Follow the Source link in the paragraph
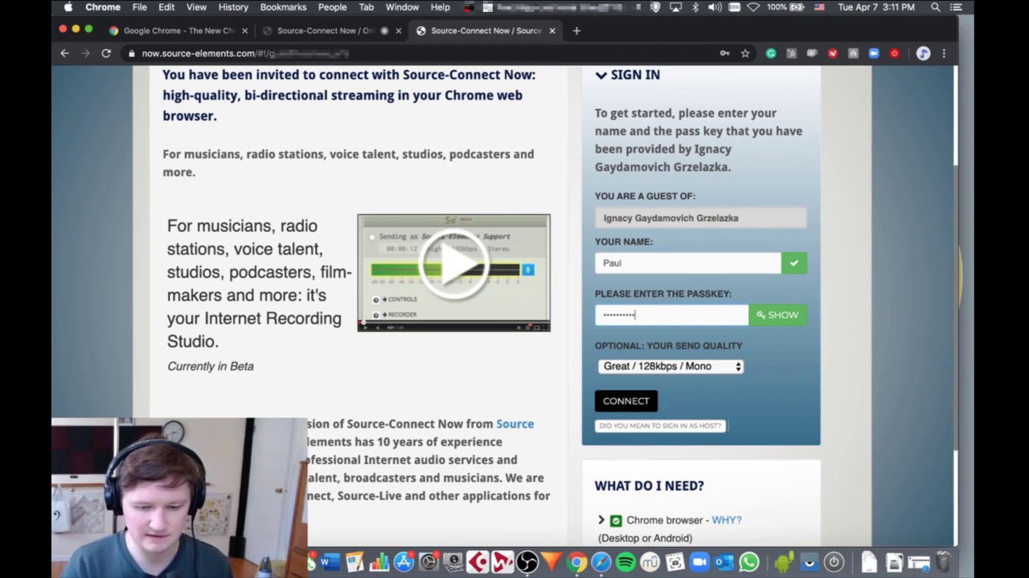 (x=514, y=424)
